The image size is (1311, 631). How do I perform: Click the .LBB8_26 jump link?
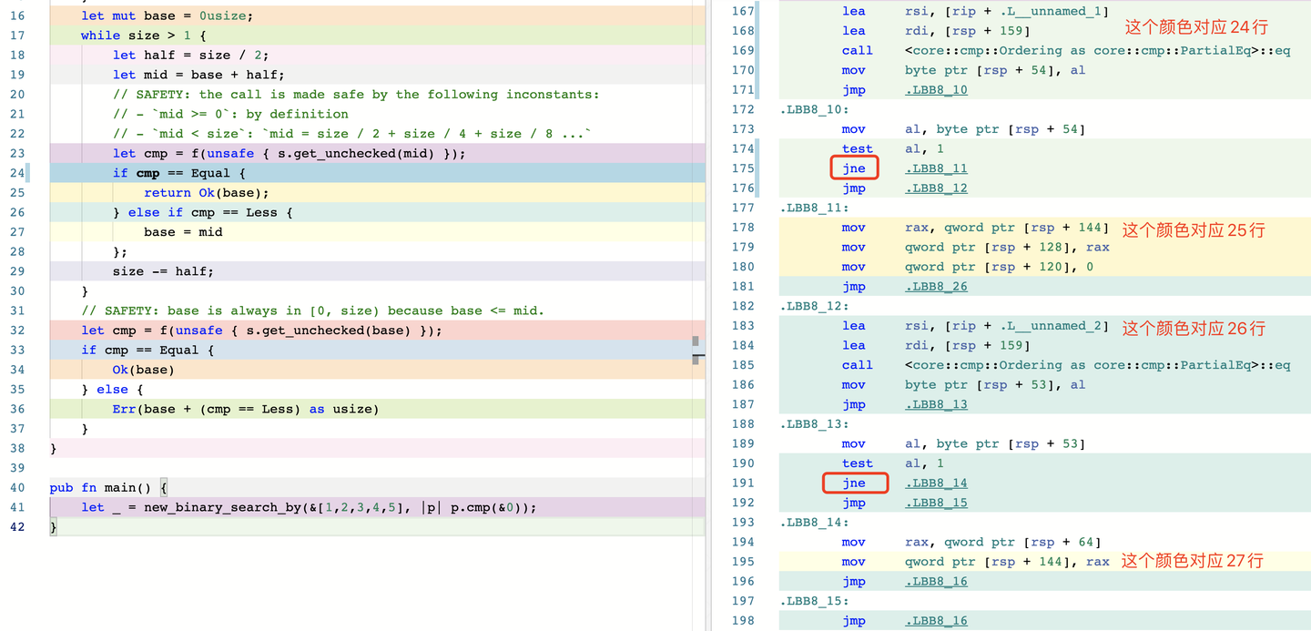[936, 287]
